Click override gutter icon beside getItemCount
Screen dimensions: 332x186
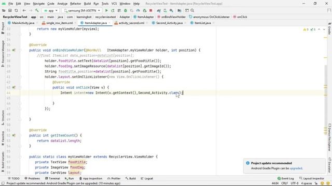[14, 135]
